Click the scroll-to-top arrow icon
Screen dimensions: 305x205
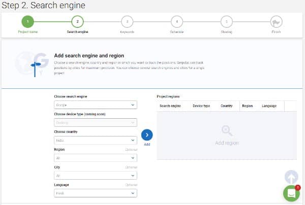click(291, 177)
